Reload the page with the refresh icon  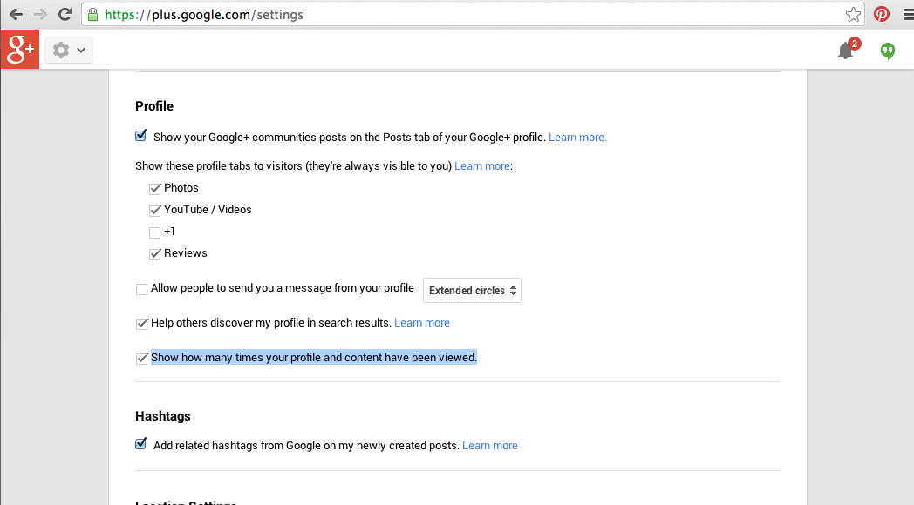(65, 14)
